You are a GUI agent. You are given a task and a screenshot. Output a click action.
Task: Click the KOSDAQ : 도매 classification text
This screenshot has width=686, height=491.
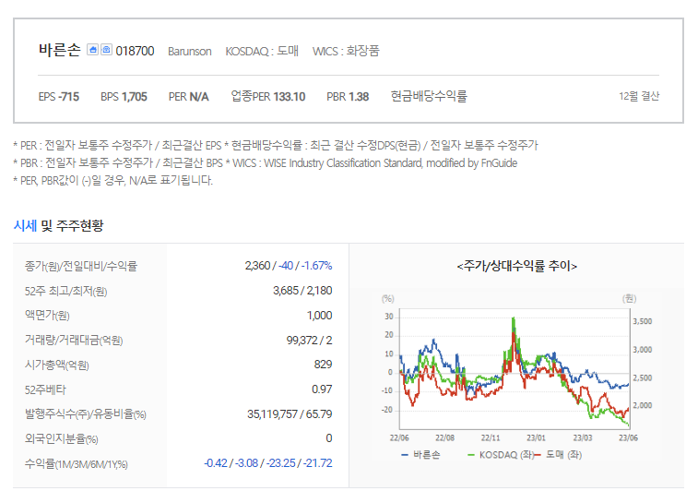click(262, 51)
